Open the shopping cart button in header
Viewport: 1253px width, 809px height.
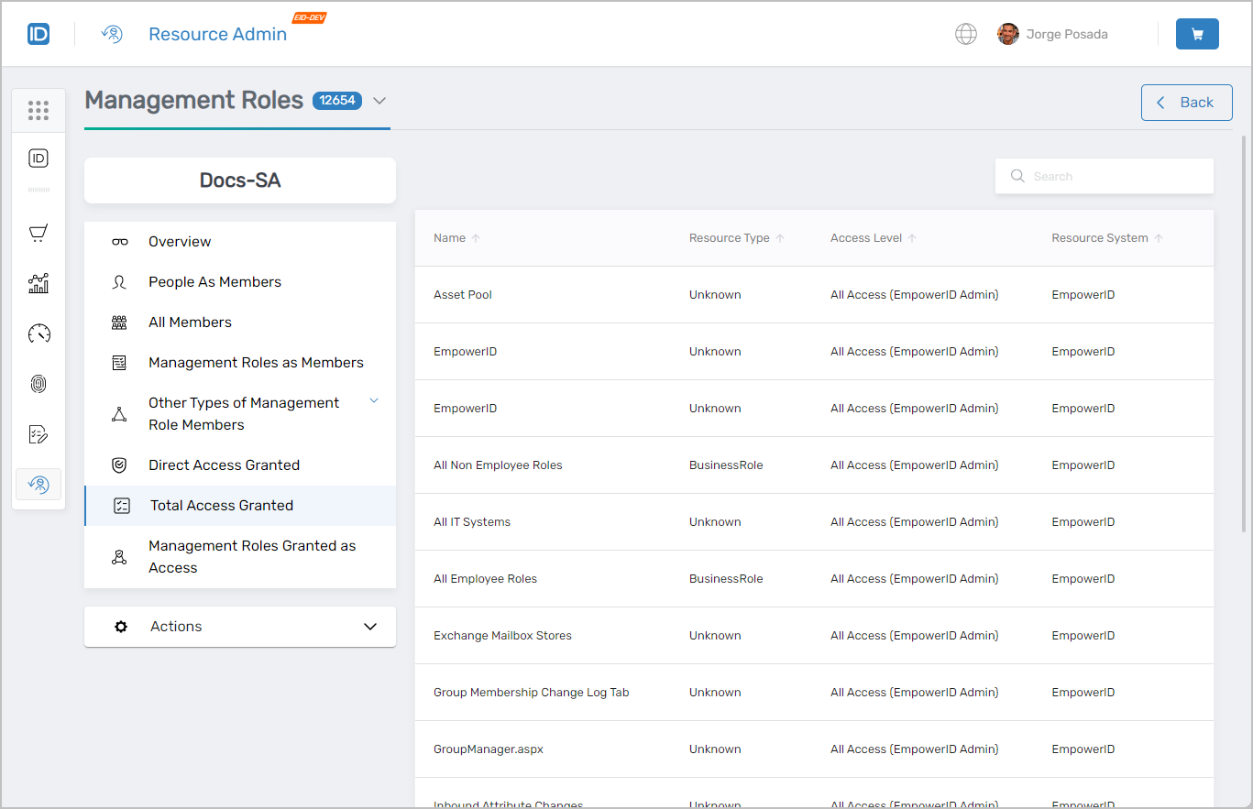click(x=1197, y=34)
